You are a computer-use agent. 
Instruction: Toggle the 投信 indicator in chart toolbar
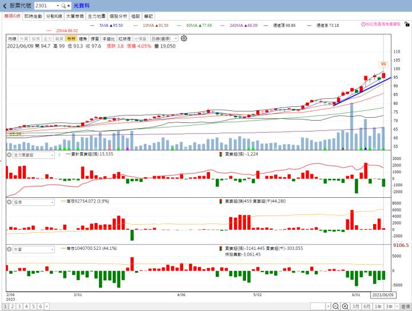tap(35, 38)
